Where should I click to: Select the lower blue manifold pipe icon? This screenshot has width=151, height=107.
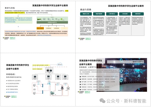pos(43,92)
